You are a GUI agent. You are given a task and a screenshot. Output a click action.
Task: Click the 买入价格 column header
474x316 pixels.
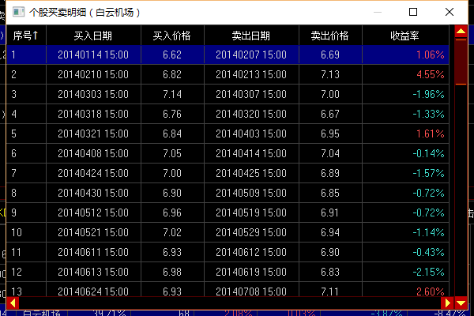(171, 36)
